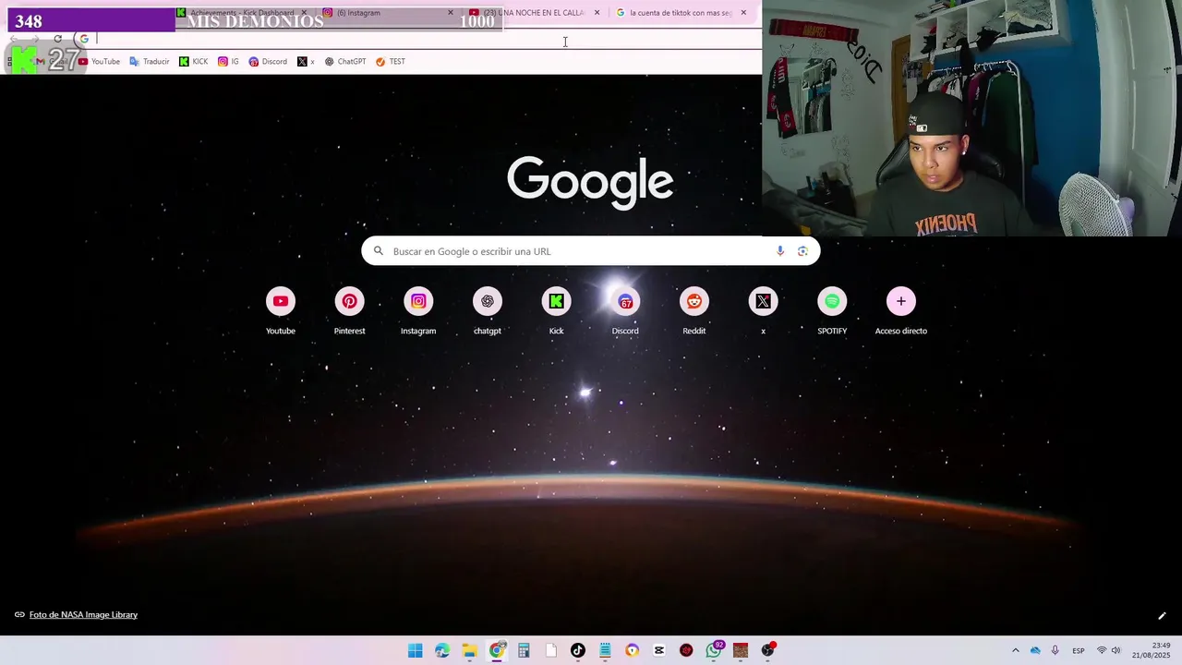Open the Windows Start menu
Image resolution: width=1182 pixels, height=665 pixels.
416,651
